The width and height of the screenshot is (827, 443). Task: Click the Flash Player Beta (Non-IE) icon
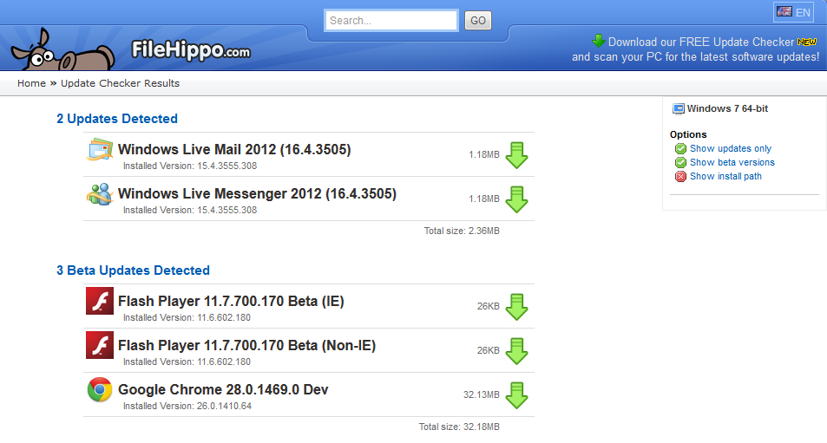pos(100,345)
